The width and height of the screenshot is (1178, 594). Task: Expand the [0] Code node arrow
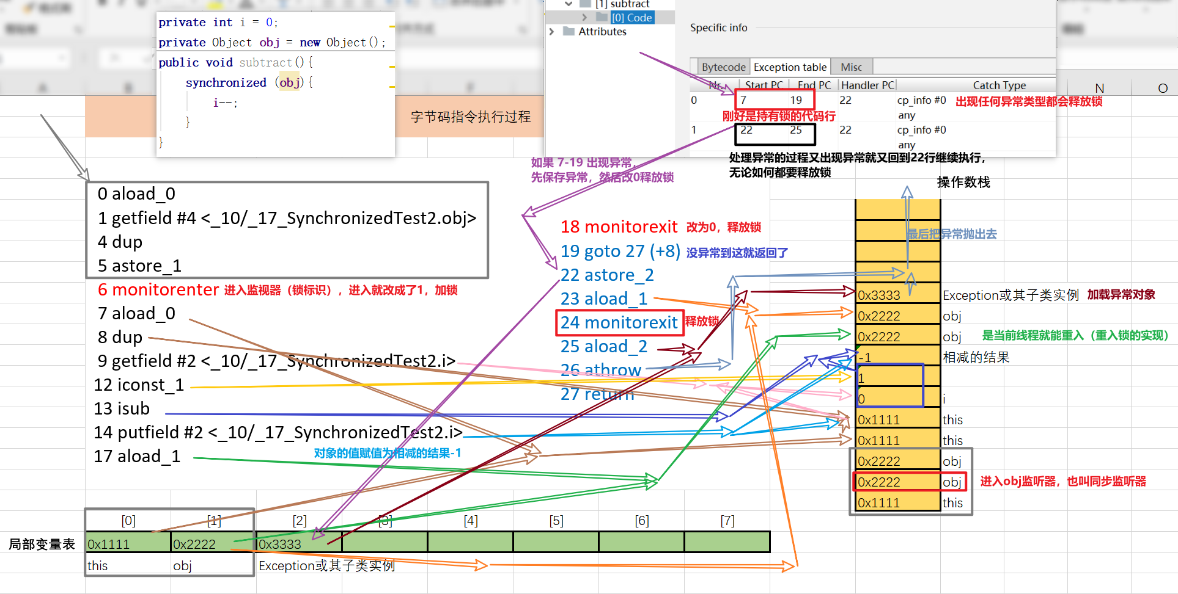[584, 18]
